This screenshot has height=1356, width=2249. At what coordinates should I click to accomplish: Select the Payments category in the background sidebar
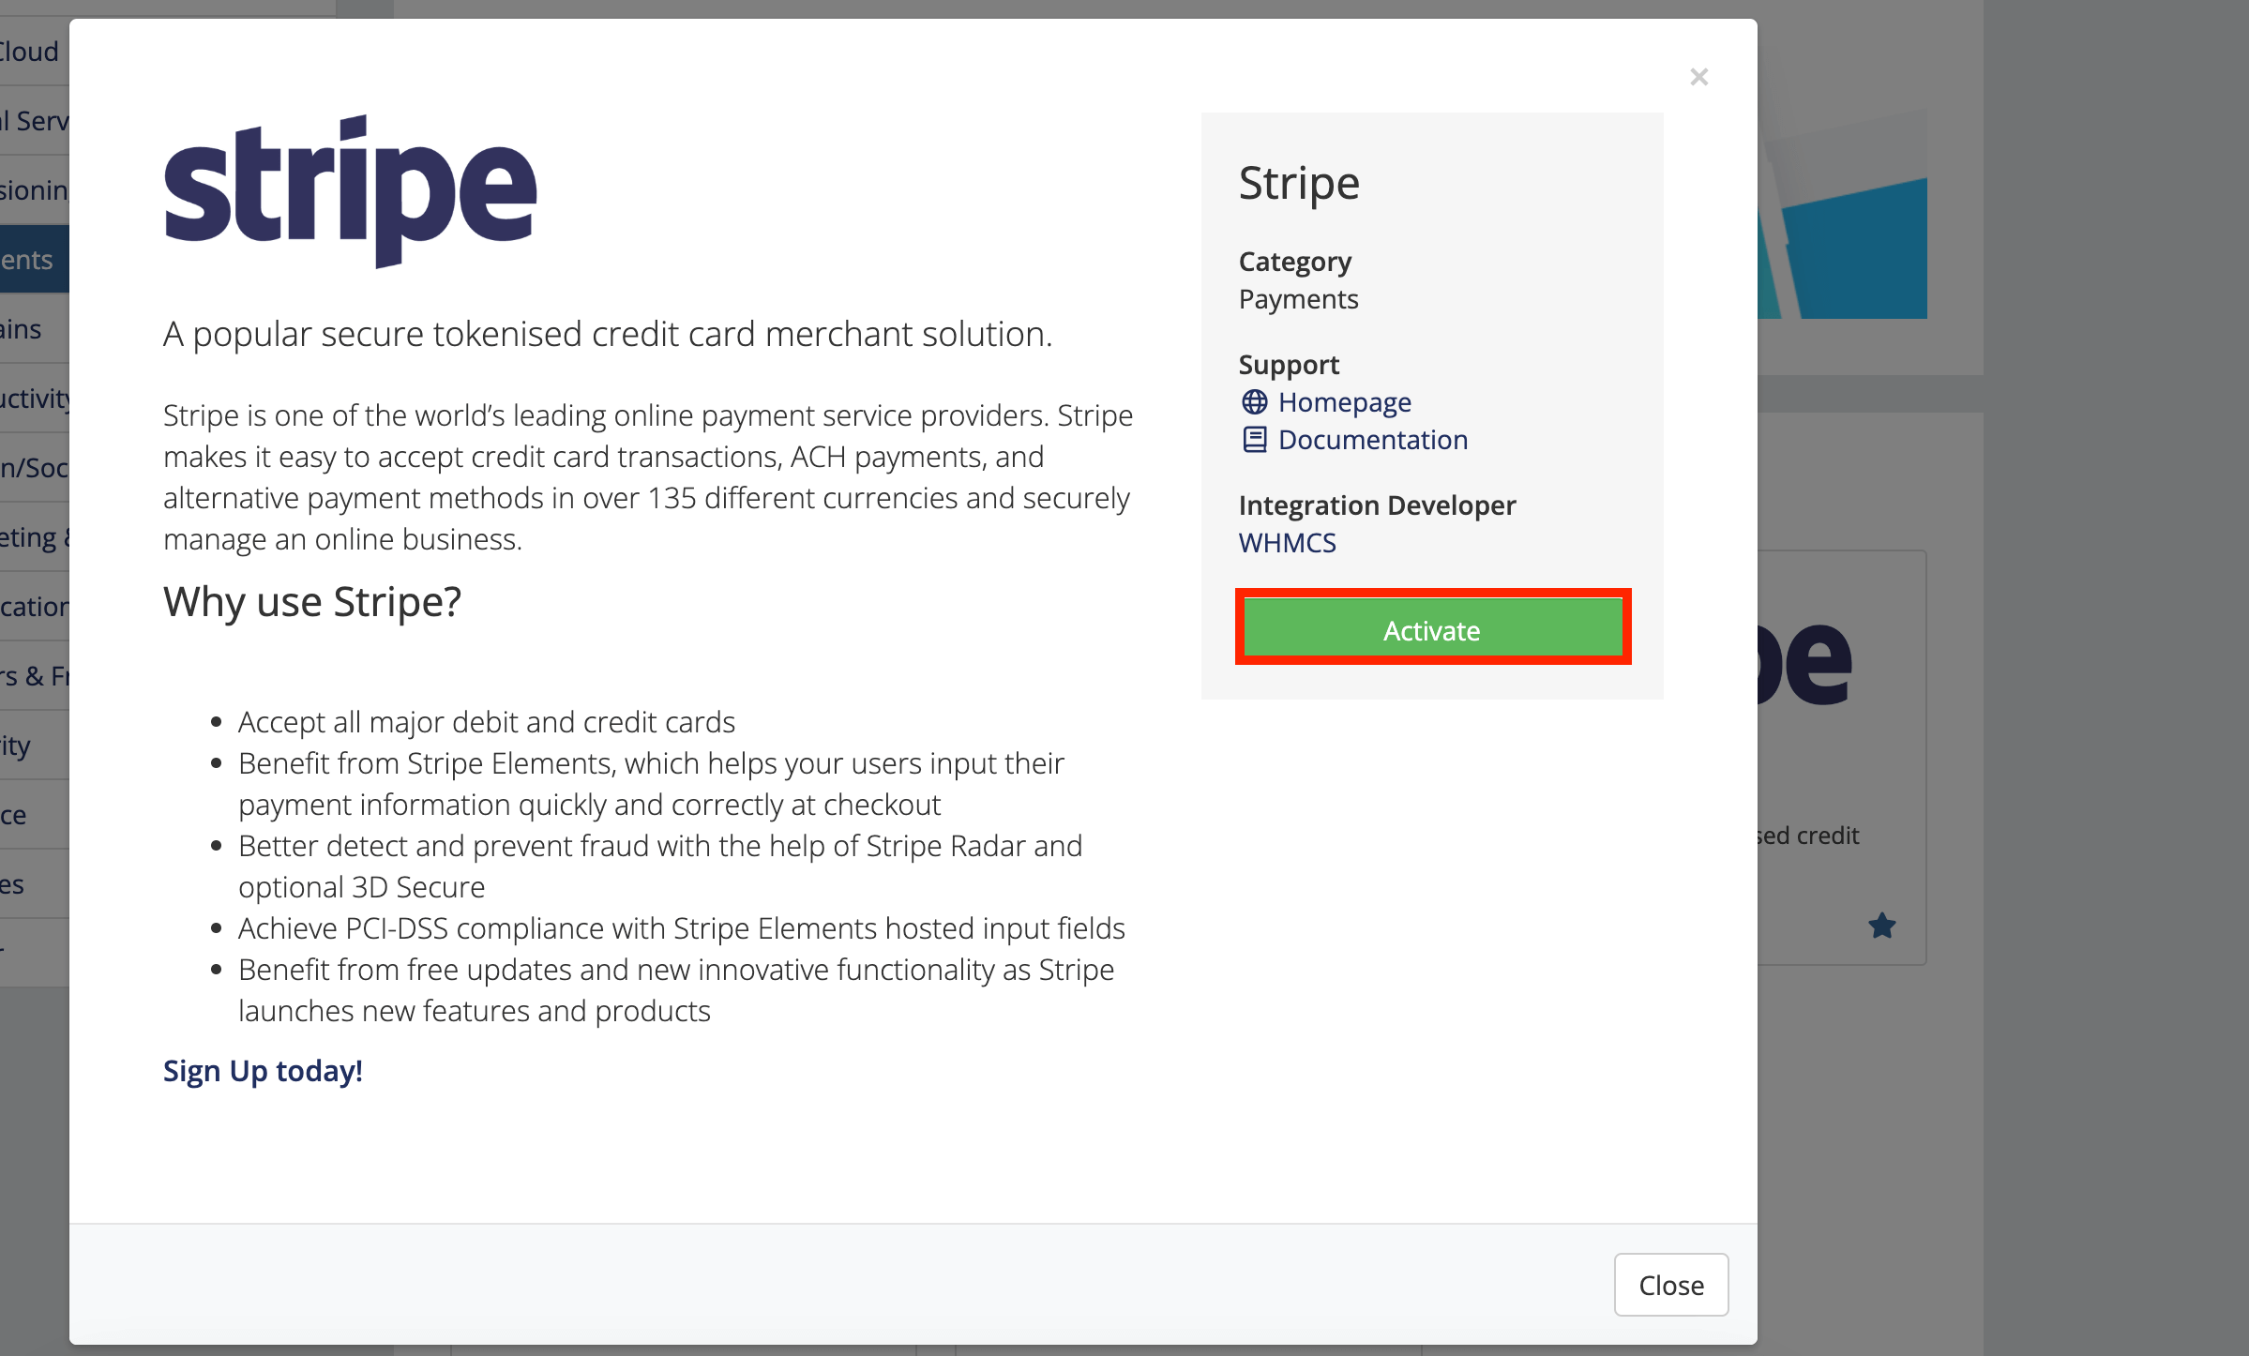pyautogui.click(x=35, y=259)
